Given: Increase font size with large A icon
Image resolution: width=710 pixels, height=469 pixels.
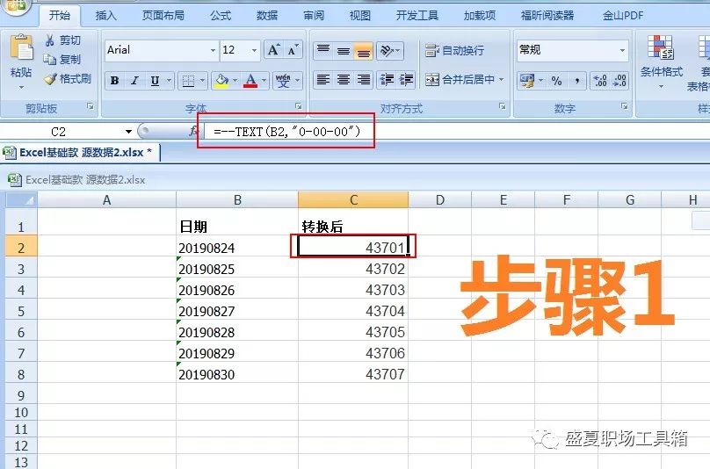Looking at the screenshot, I should tap(273, 50).
